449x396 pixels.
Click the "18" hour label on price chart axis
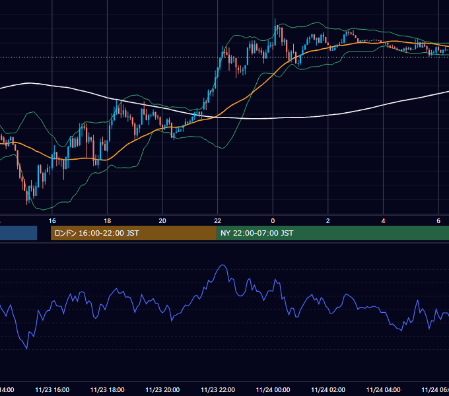(x=108, y=221)
